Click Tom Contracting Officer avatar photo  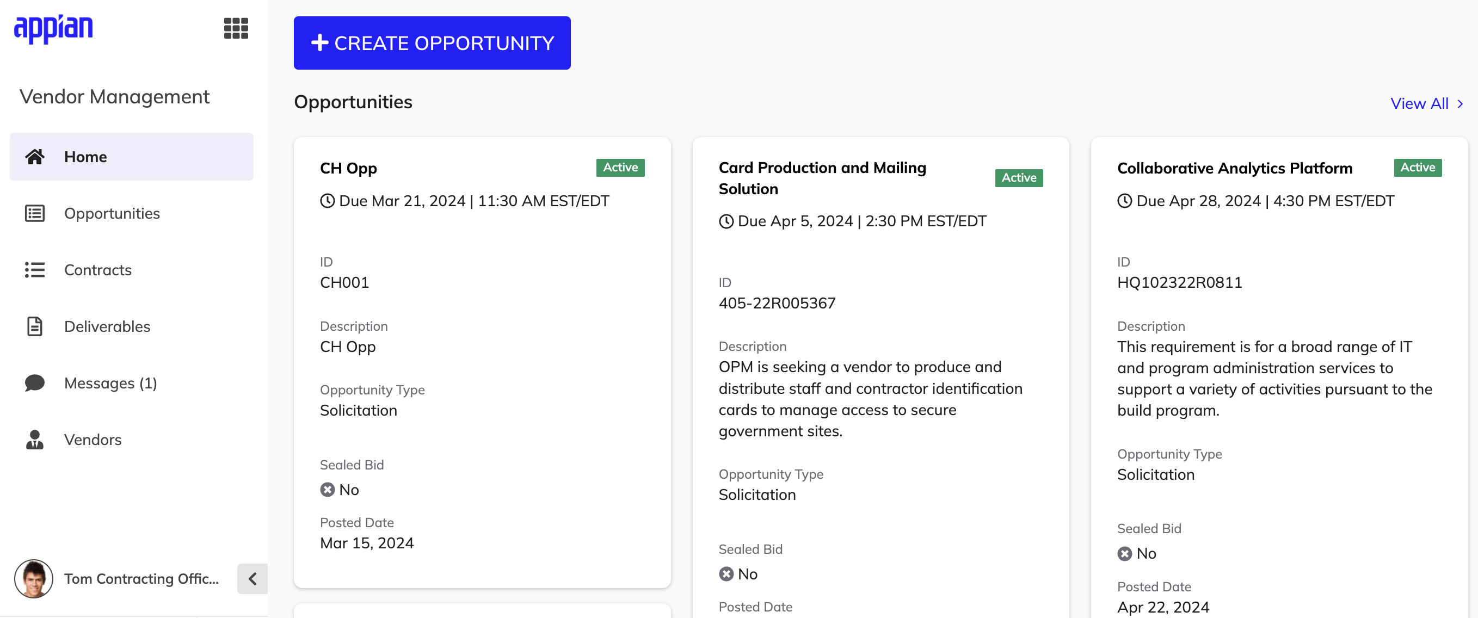click(33, 578)
